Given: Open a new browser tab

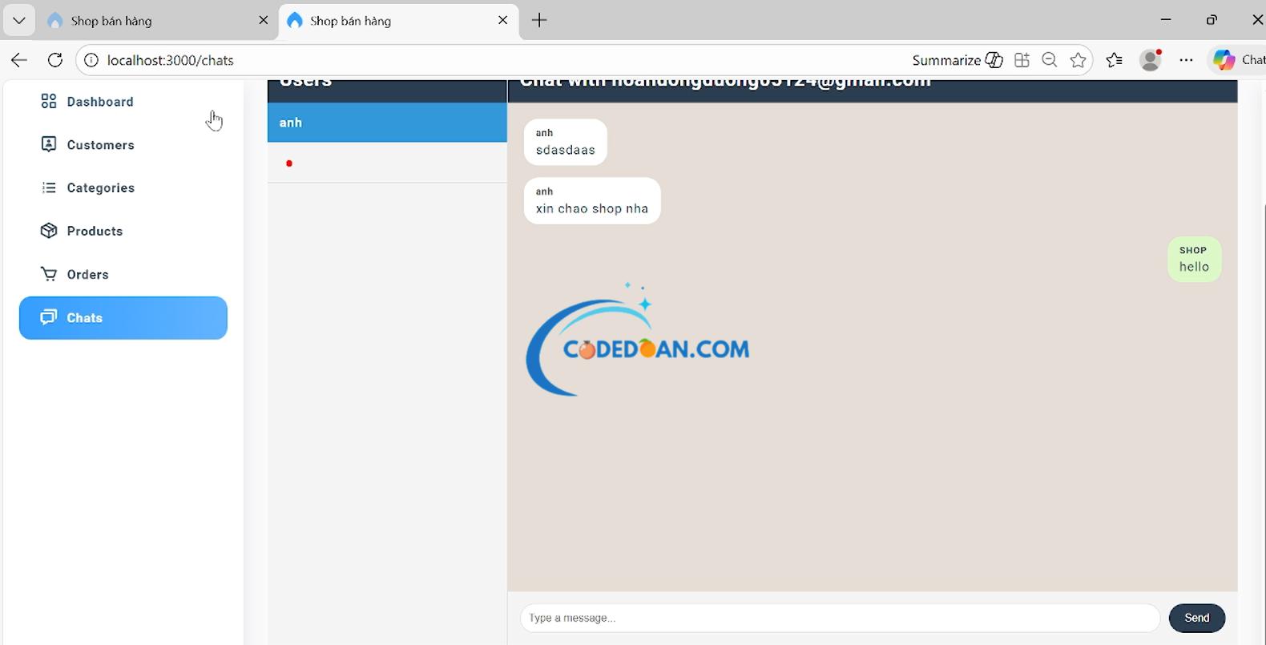Looking at the screenshot, I should [x=539, y=20].
